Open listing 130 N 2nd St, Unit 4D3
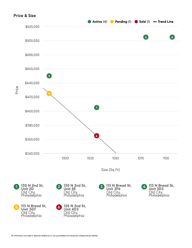Image resolution: width=192 pixels, height=248 pixels. click(75, 211)
